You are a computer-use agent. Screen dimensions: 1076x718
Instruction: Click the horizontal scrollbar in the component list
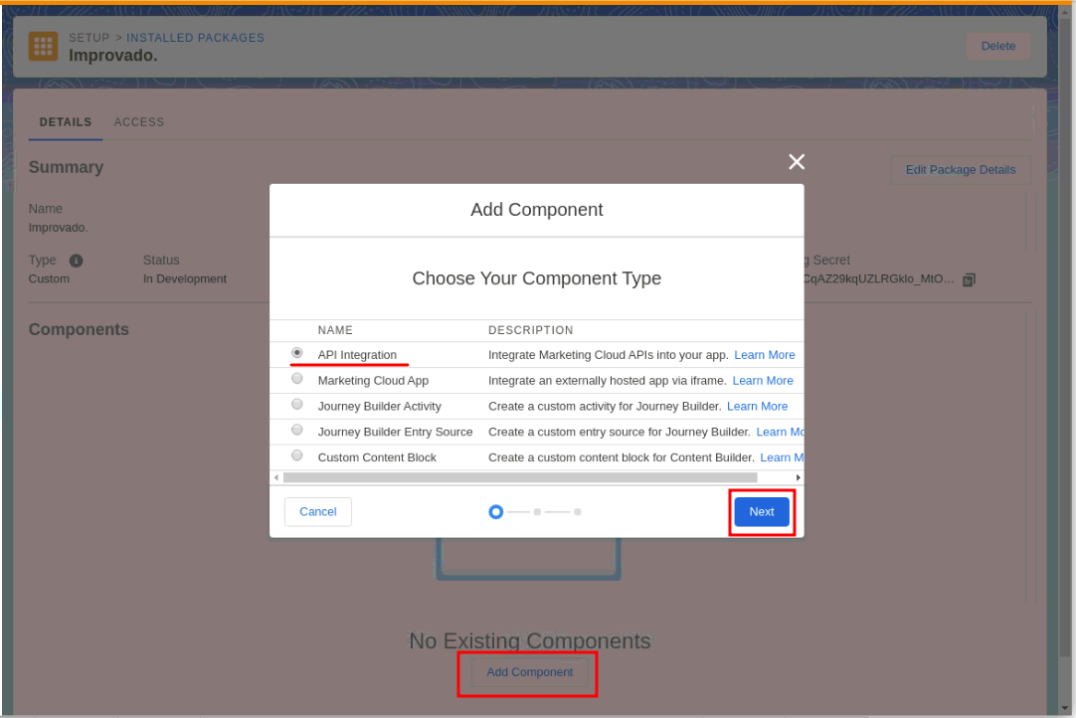(x=520, y=477)
